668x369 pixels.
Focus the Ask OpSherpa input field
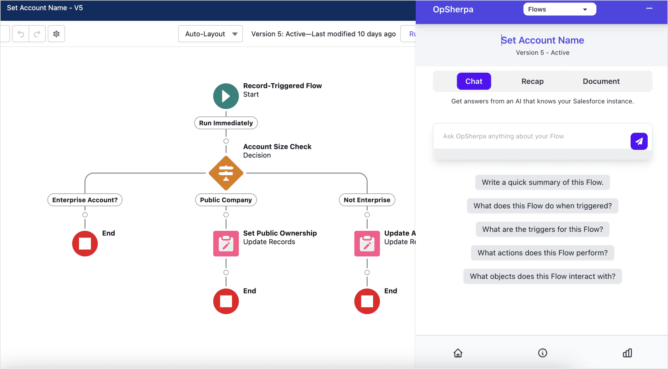(x=531, y=136)
